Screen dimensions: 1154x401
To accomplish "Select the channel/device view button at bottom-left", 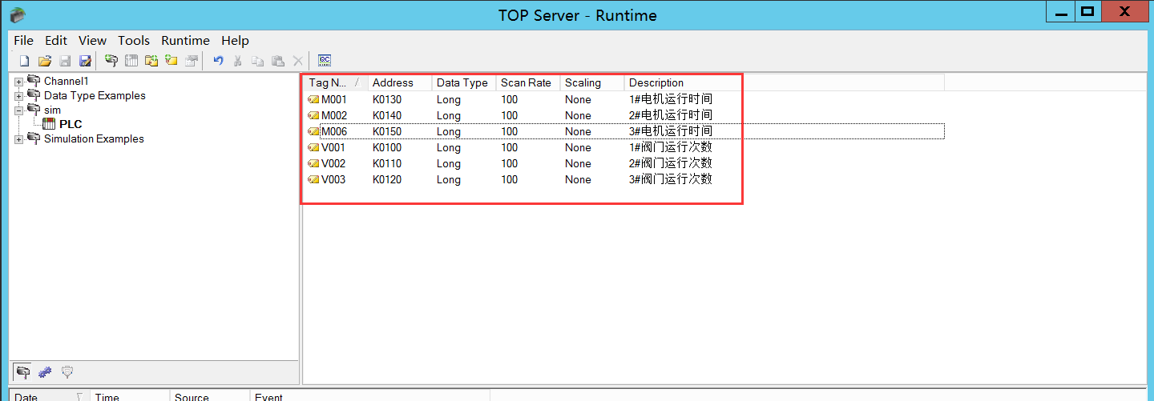I will (24, 371).
